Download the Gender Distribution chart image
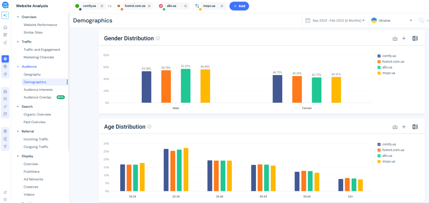Image resolution: width=429 pixels, height=203 pixels. click(395, 39)
